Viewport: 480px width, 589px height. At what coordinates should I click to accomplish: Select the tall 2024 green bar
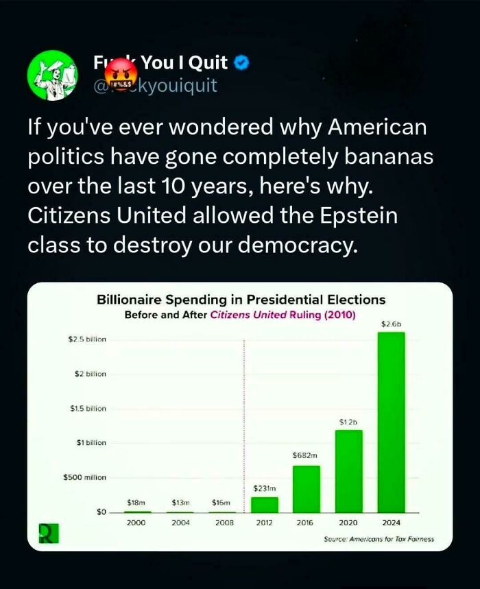pos(391,422)
